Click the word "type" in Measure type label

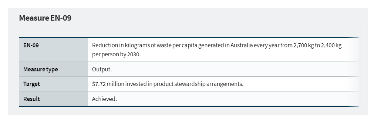(x=52, y=69)
